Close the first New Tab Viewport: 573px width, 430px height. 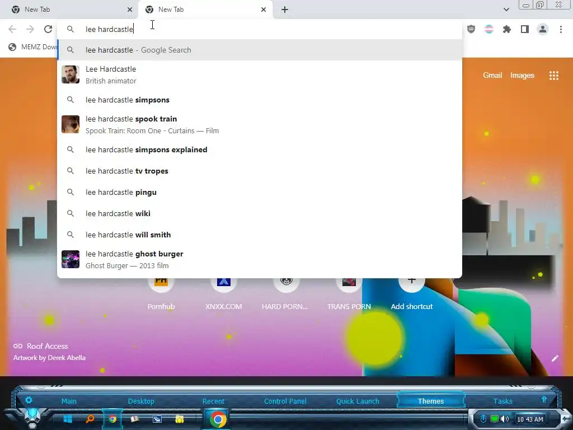[130, 10]
